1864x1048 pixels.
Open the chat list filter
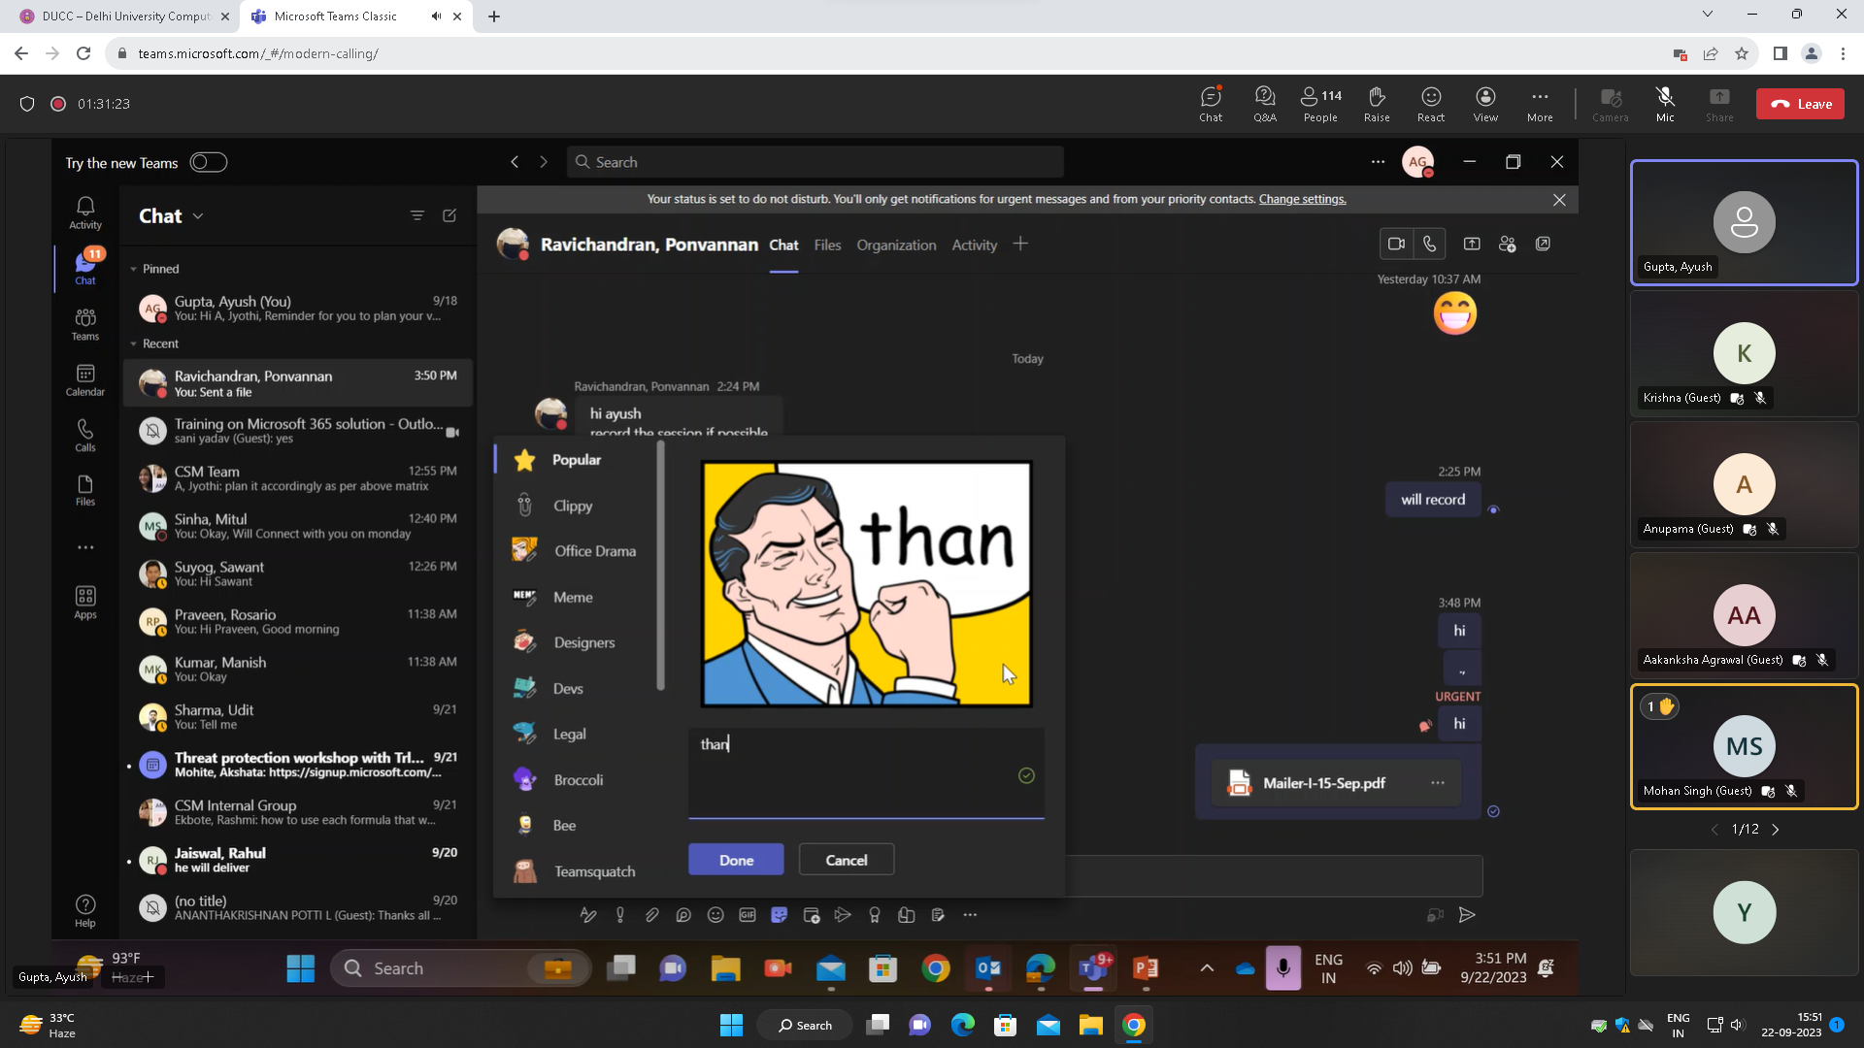click(x=417, y=215)
